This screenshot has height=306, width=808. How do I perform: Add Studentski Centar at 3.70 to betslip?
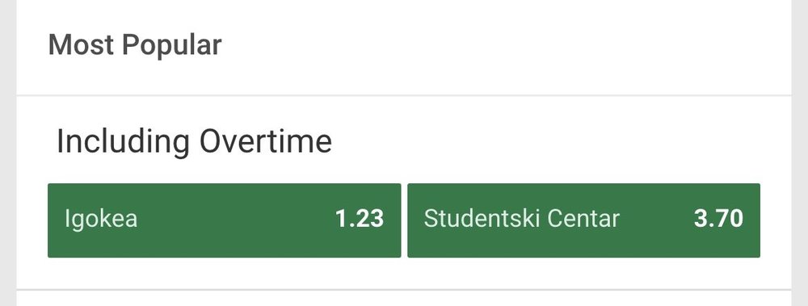584,220
